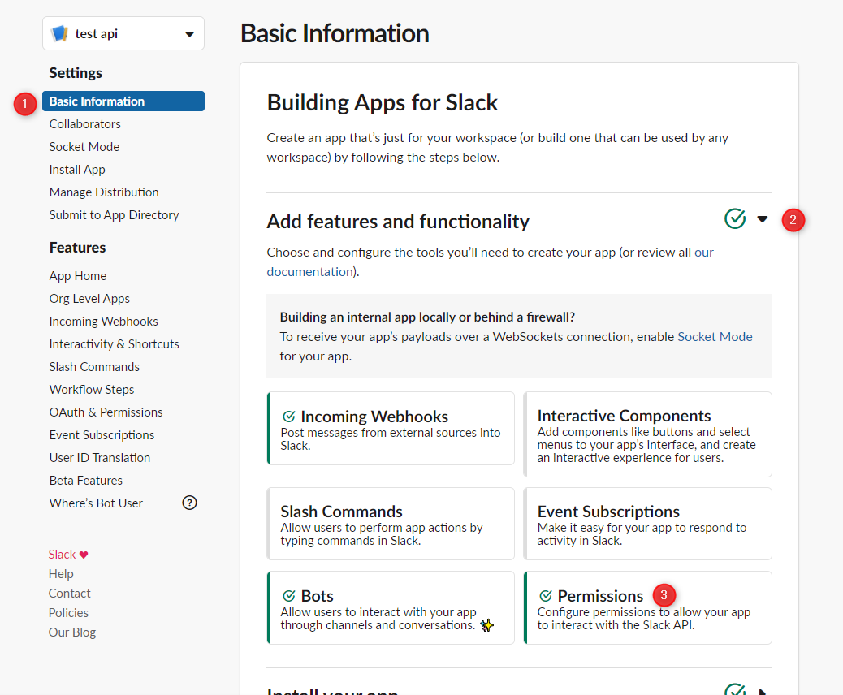Expand the Install your app section
The width and height of the screenshot is (843, 695).
click(763, 691)
